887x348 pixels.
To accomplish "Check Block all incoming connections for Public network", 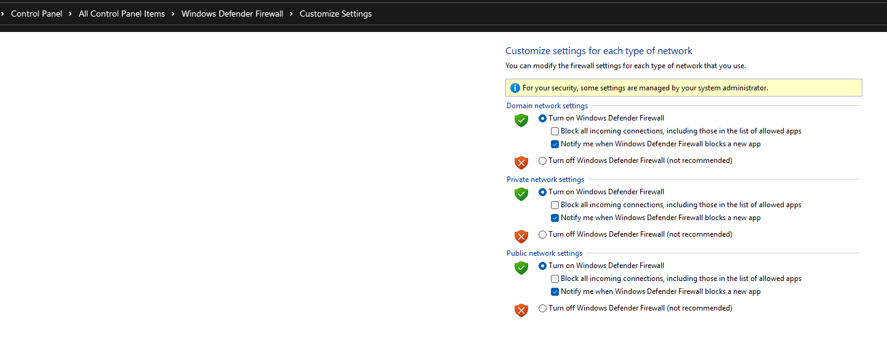I will pyautogui.click(x=555, y=279).
